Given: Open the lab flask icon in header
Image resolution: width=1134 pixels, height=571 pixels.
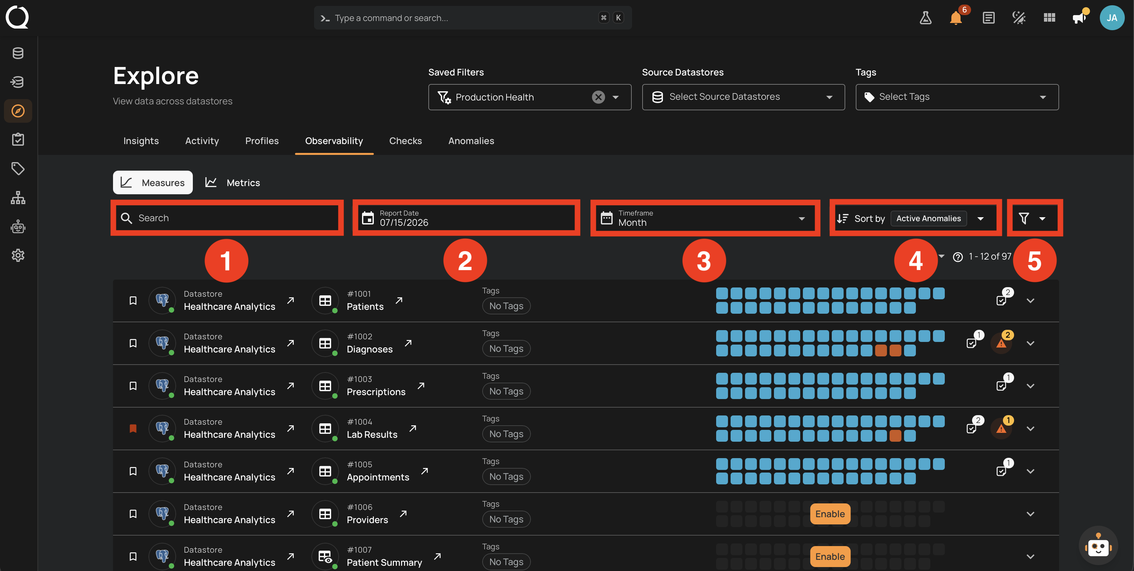Looking at the screenshot, I should click(x=925, y=18).
